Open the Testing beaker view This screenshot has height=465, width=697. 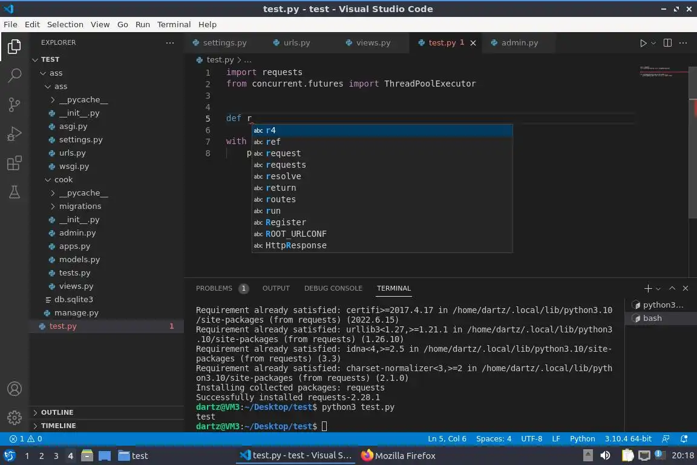[x=15, y=192]
